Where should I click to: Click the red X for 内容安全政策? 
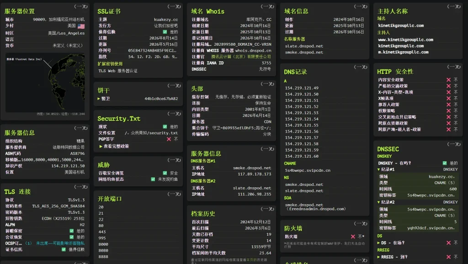(x=448, y=79)
